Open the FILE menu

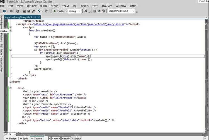pos(3,6)
